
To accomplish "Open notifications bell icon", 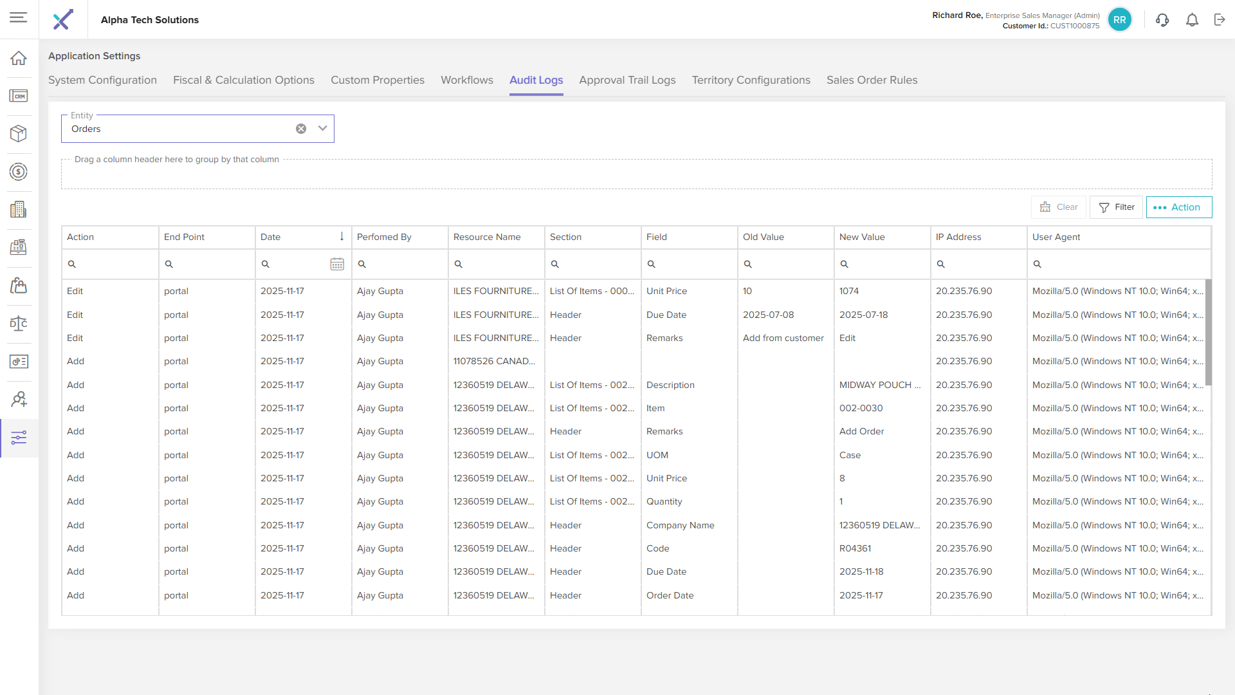I will [1192, 20].
